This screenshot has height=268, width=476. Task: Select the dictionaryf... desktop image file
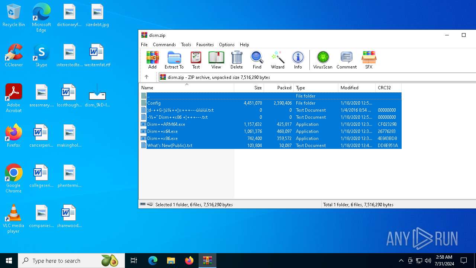[x=69, y=16]
